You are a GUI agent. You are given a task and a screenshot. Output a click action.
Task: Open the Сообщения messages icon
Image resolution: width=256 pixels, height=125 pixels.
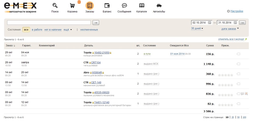(x=124, y=6)
